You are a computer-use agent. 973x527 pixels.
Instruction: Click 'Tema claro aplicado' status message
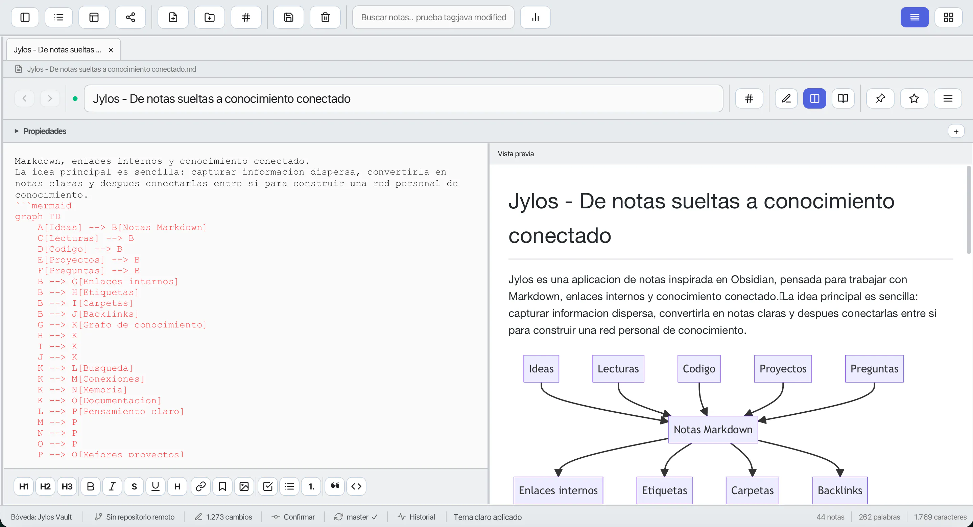click(487, 517)
